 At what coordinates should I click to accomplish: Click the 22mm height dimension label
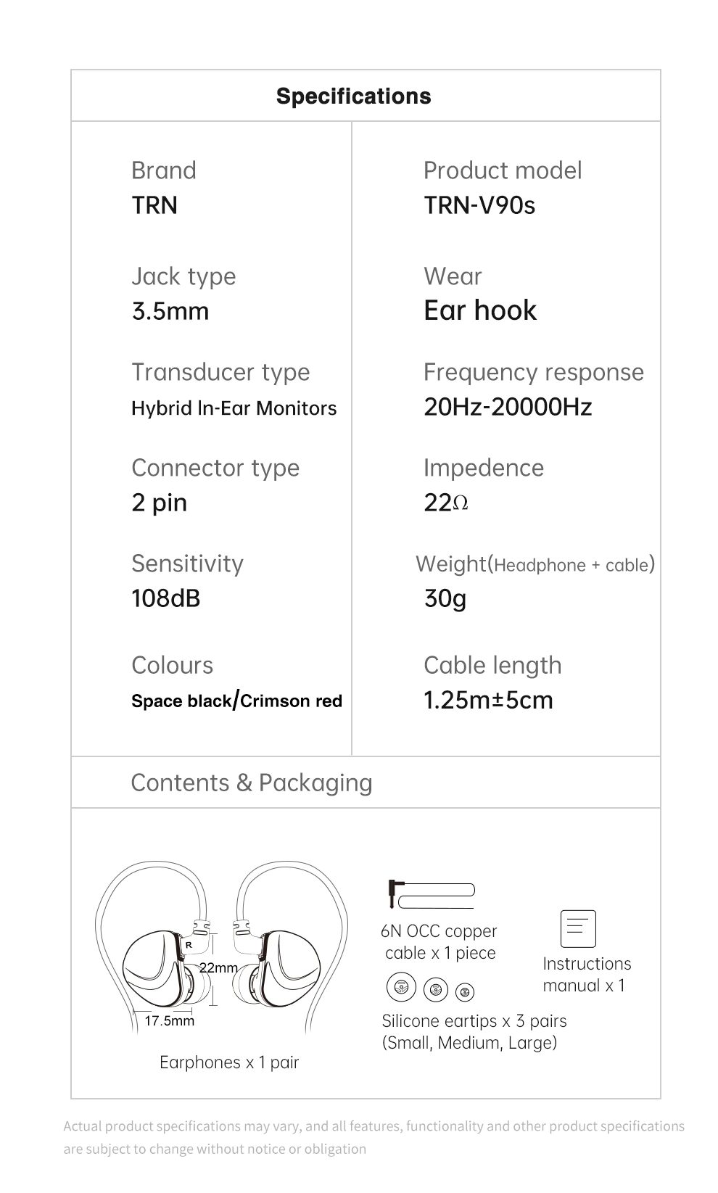(x=218, y=967)
